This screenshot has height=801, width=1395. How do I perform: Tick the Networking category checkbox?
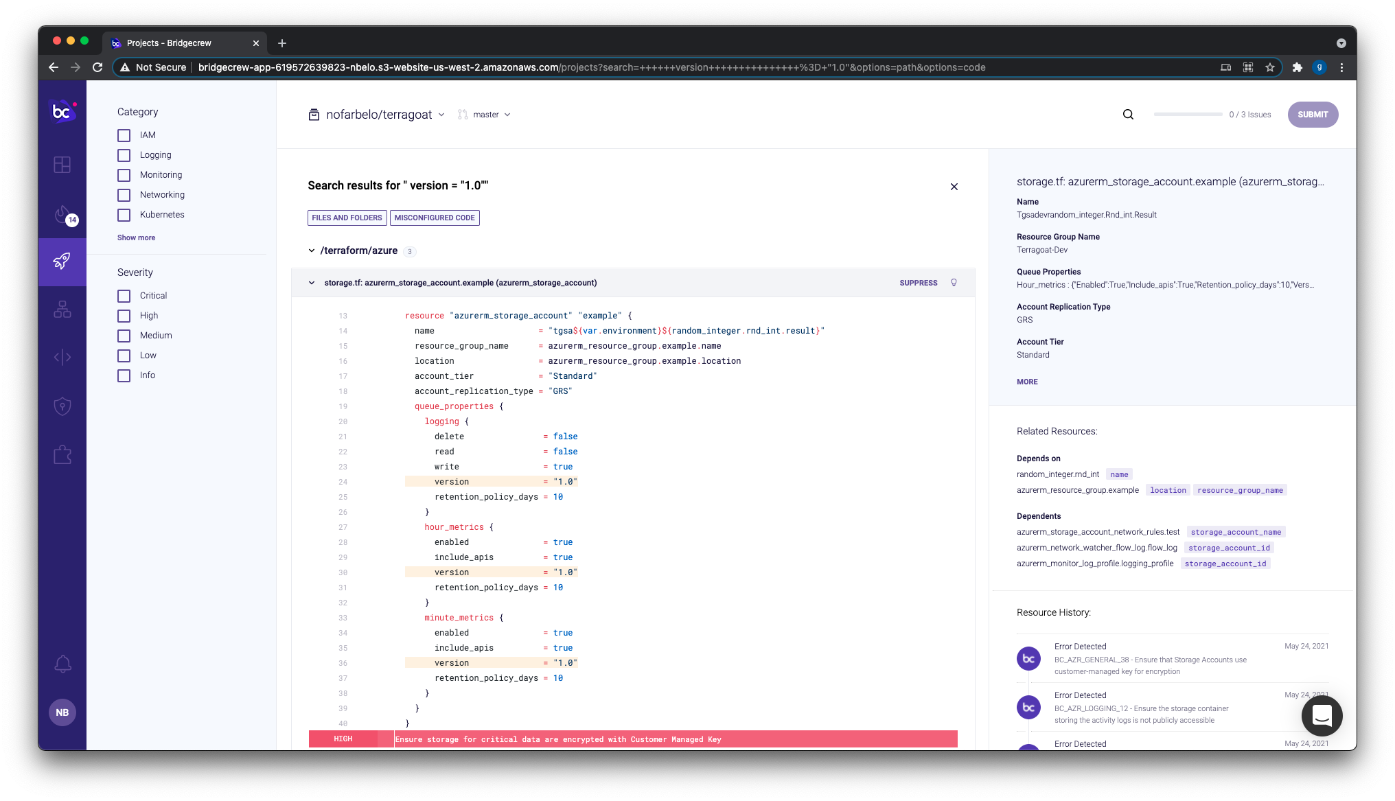coord(124,195)
